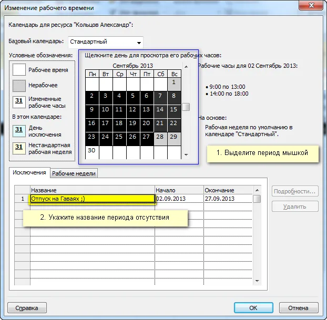Close the 'Изменение рабочего времени' dialog
This screenshot has width=327, height=320.
tap(311, 5)
